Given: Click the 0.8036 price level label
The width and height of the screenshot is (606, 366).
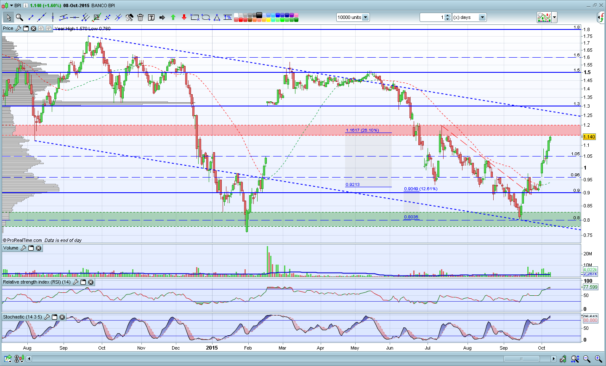Looking at the screenshot, I should click(x=411, y=217).
